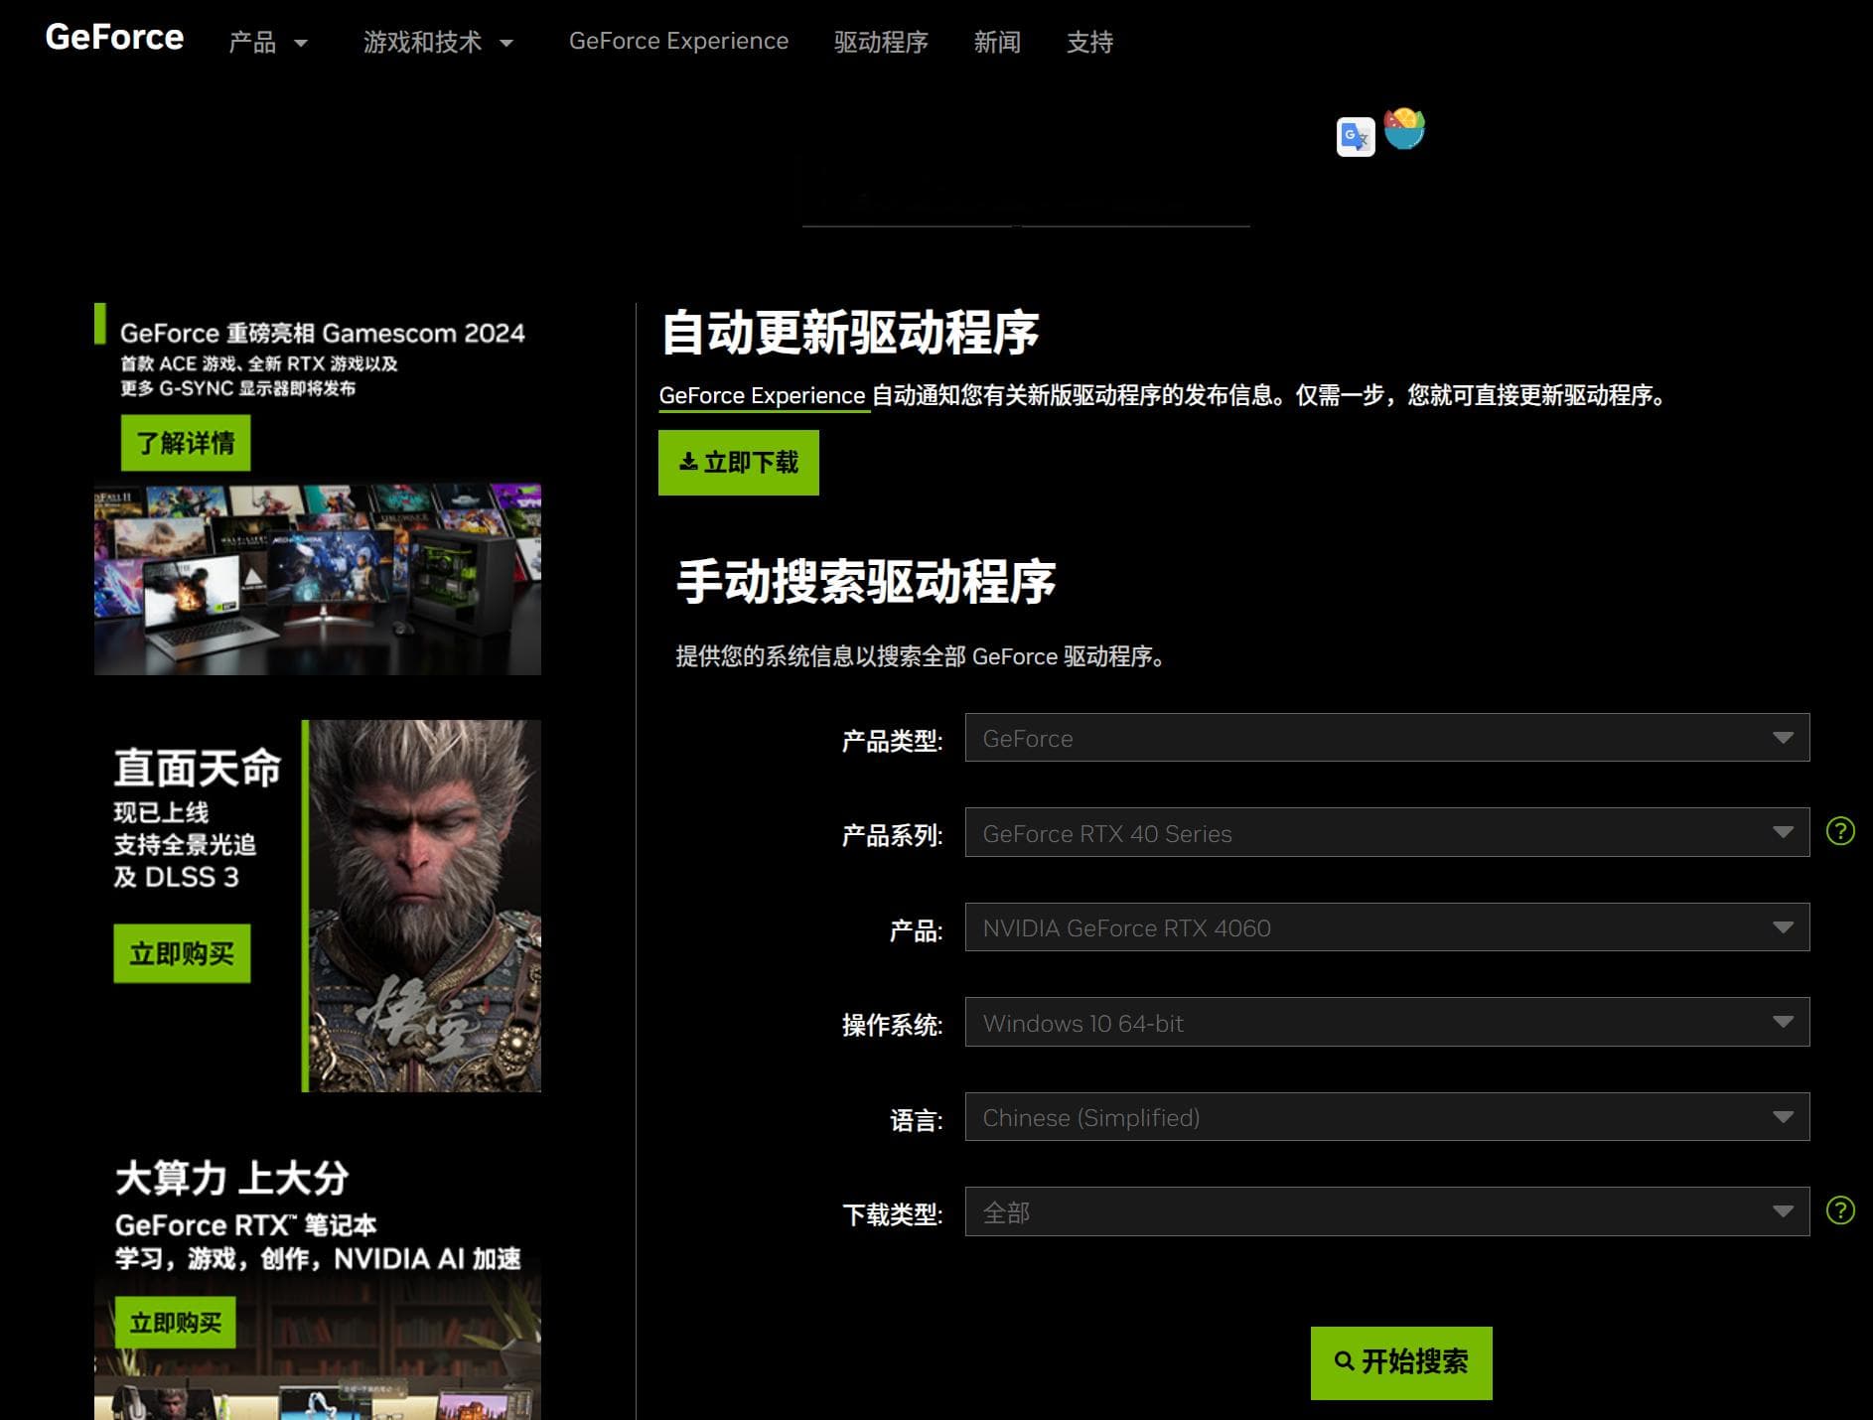Screen dimensions: 1873x1420
Task: Click the 大算力 上大分 promo title
Action: [232, 1179]
